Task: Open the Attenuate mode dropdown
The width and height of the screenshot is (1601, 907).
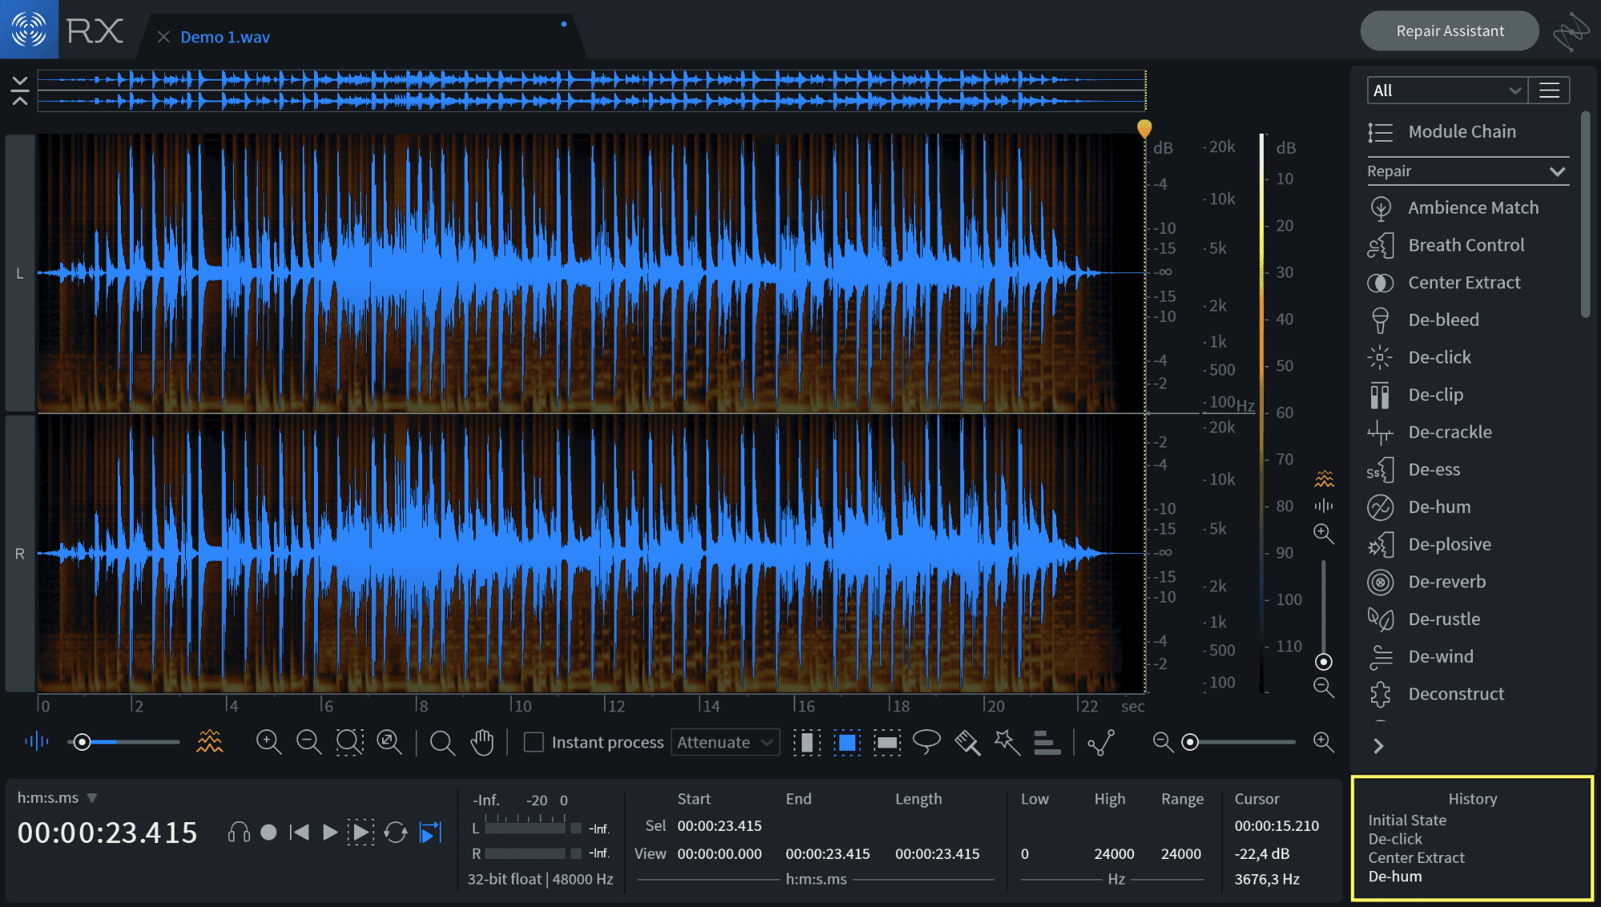Action: click(x=725, y=742)
